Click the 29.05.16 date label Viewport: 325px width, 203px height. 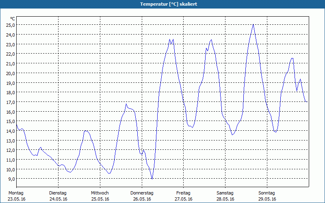[266, 199]
